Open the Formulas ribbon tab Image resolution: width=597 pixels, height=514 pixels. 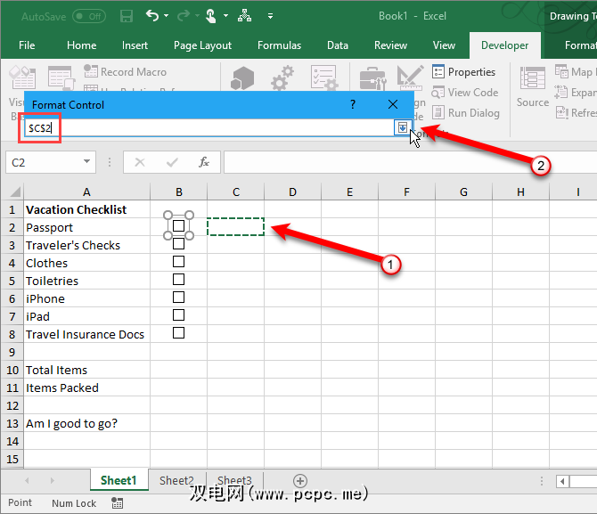click(279, 45)
